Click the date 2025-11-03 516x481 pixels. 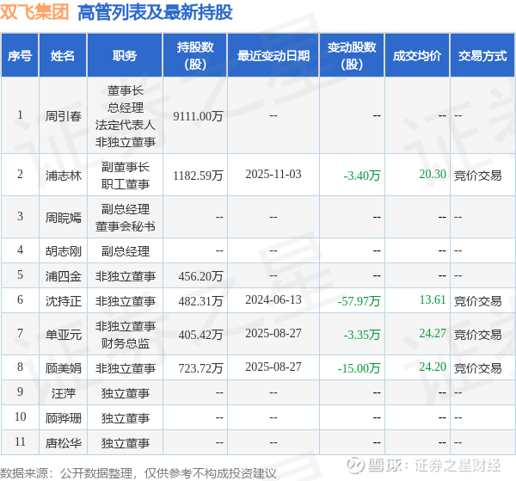pyautogui.click(x=273, y=174)
